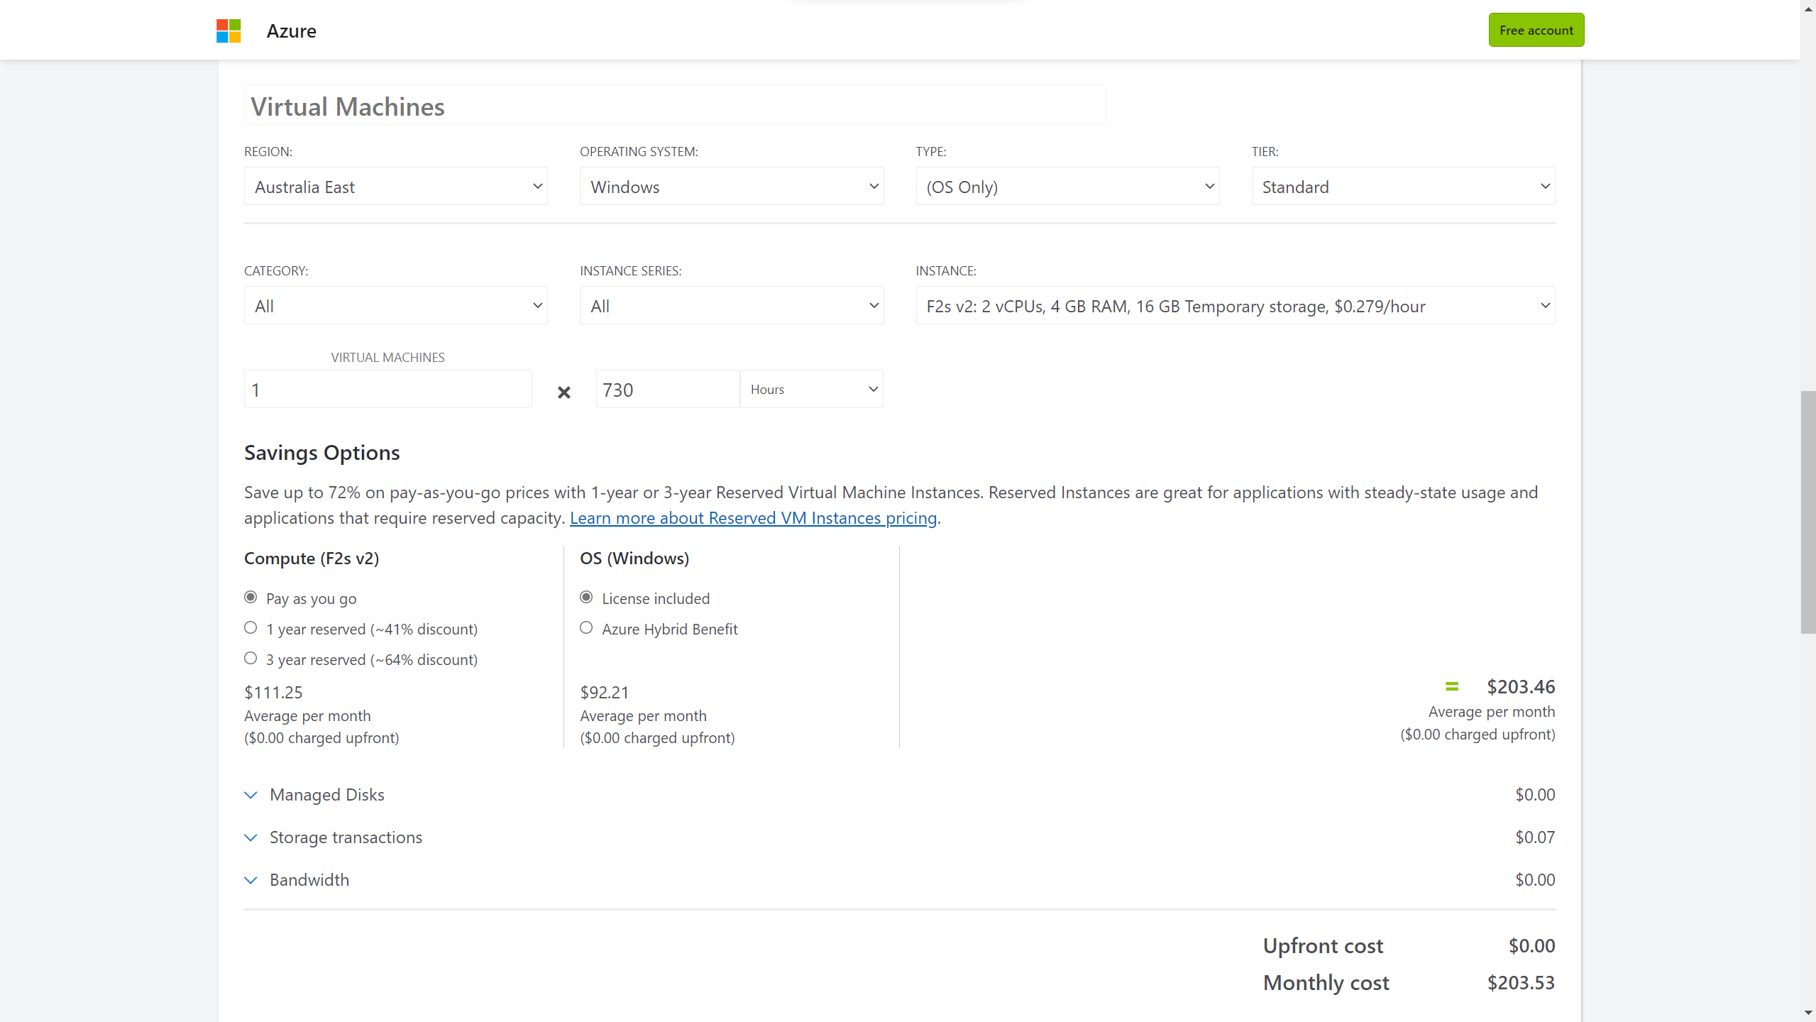Click the $92.21 OS cost
The height and width of the screenshot is (1022, 1816).
(605, 693)
